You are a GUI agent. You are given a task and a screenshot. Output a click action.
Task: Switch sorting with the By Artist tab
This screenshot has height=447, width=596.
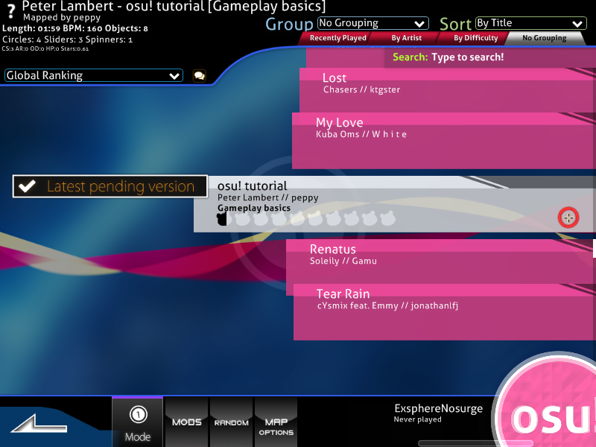407,37
